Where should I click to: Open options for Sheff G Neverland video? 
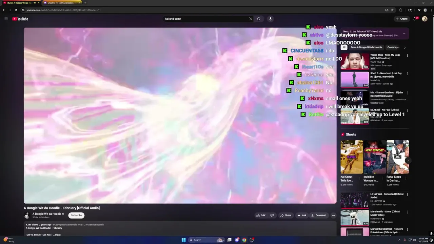tap(408, 74)
